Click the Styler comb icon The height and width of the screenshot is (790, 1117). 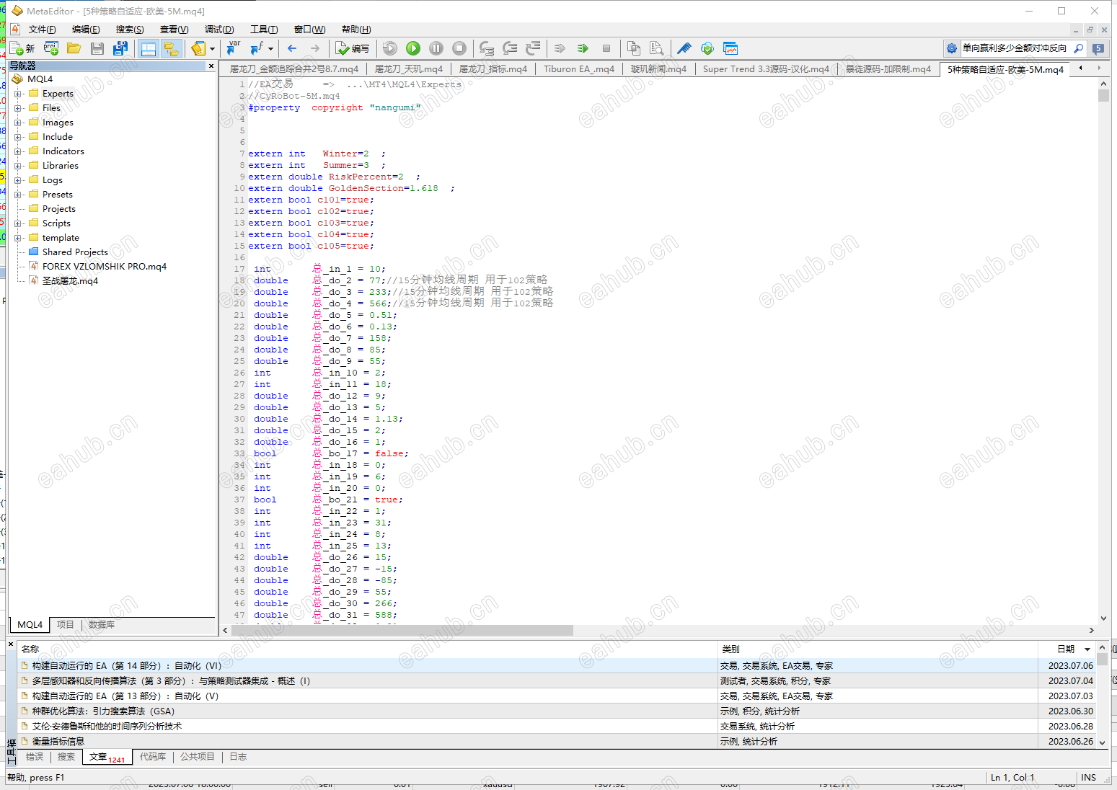pos(684,48)
